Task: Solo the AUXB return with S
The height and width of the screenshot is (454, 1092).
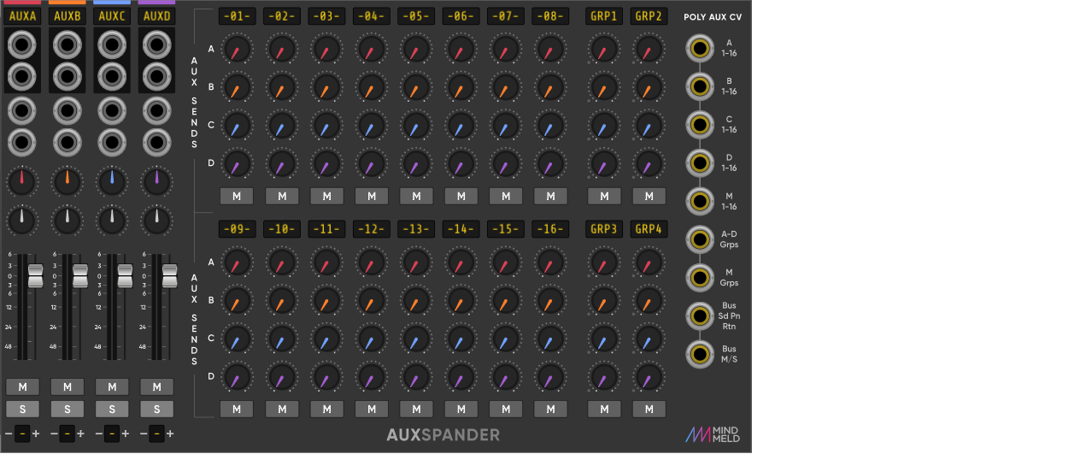Action: (x=67, y=409)
